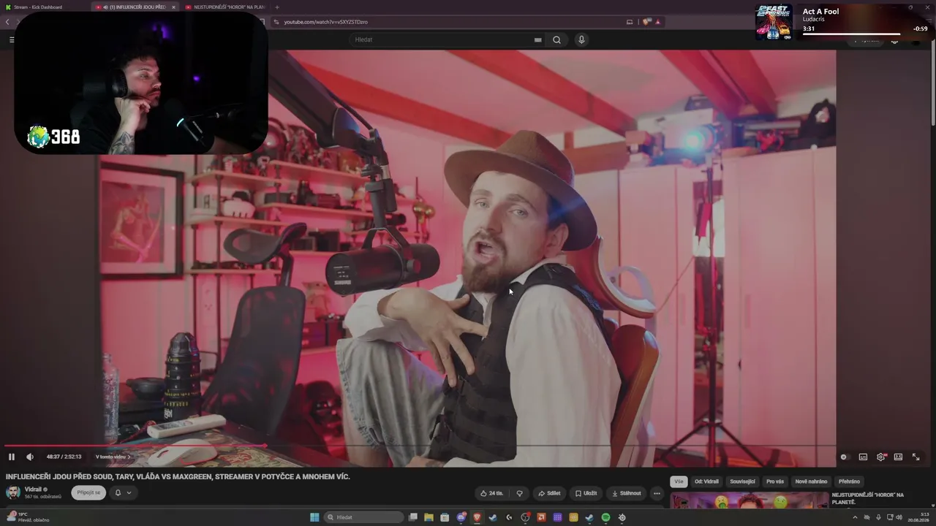936x526 pixels.
Task: Open the weather widget showing 19°C
Action: click(x=28, y=517)
